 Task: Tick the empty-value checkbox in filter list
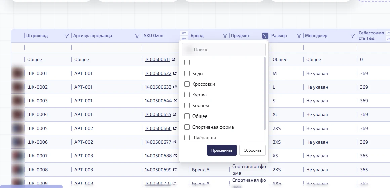coord(187,62)
